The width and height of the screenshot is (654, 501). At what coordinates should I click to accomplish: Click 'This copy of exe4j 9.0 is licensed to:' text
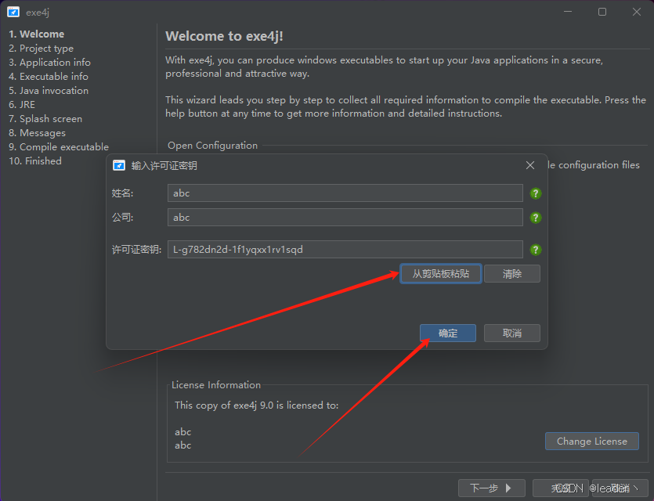coord(257,405)
